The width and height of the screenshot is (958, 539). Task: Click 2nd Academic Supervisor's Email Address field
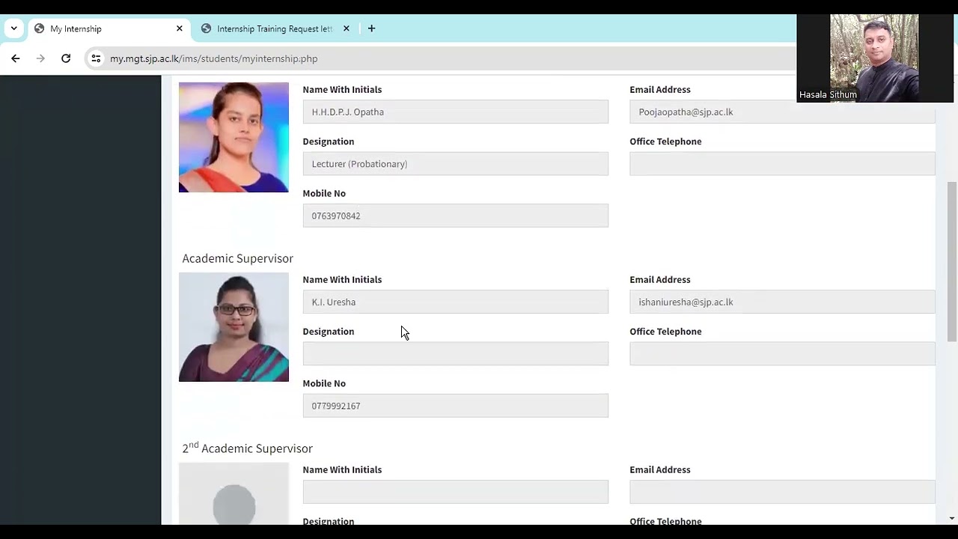[782, 492]
